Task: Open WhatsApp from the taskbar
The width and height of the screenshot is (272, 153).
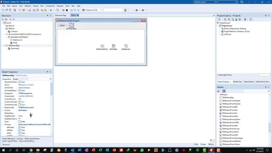Action: (x=142, y=150)
